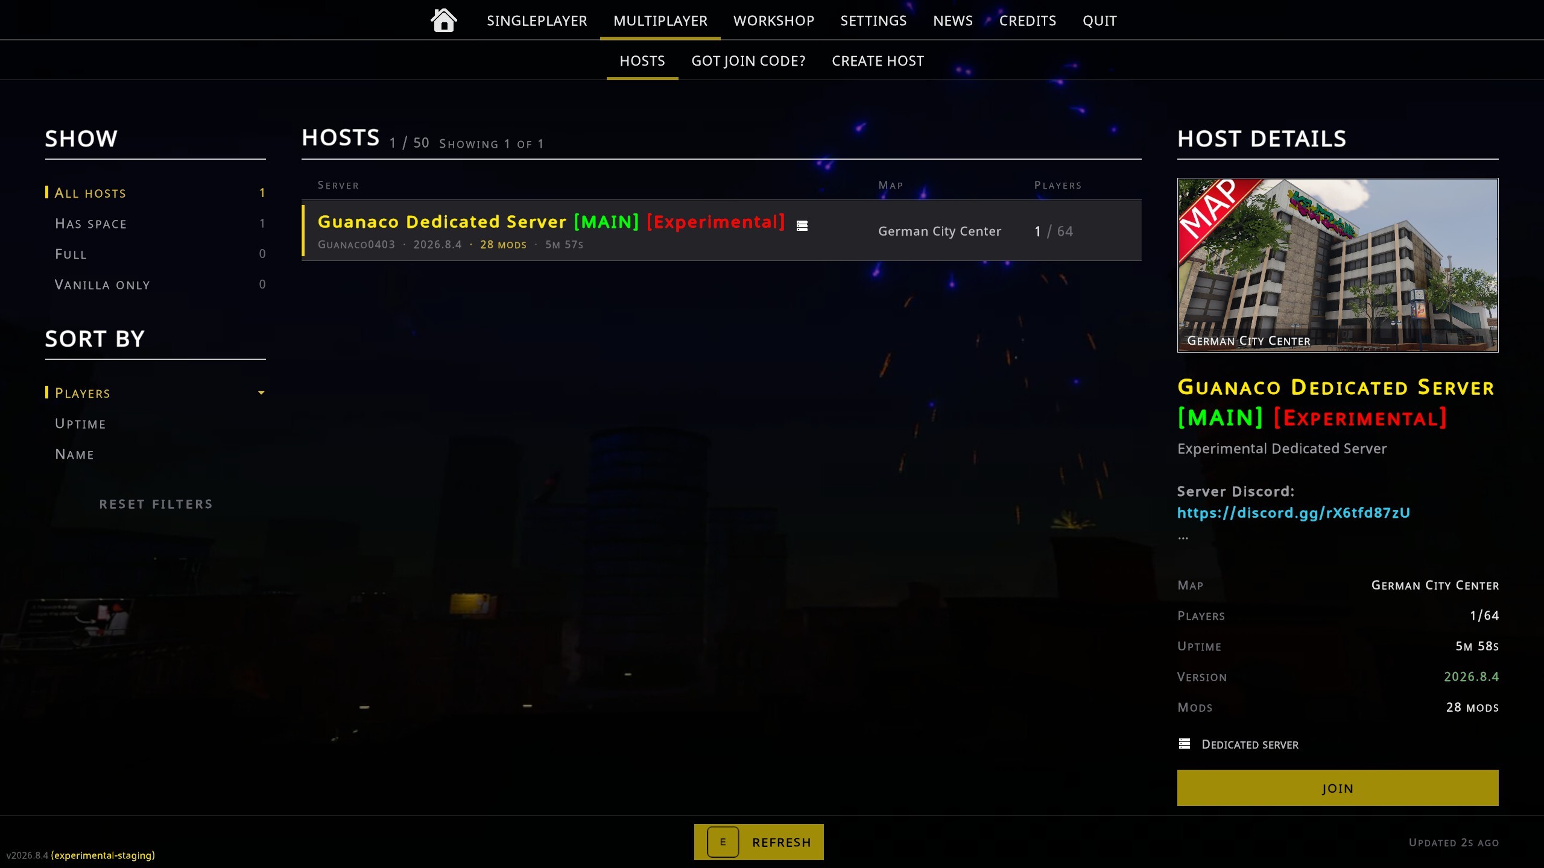
Task: Click the German City Center map thumbnail
Action: (x=1338, y=265)
